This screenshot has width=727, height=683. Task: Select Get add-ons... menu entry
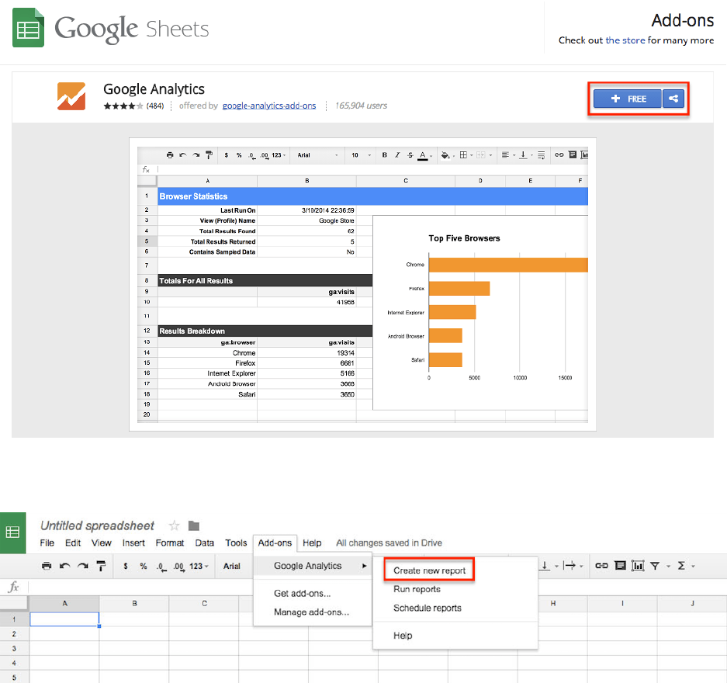303,593
